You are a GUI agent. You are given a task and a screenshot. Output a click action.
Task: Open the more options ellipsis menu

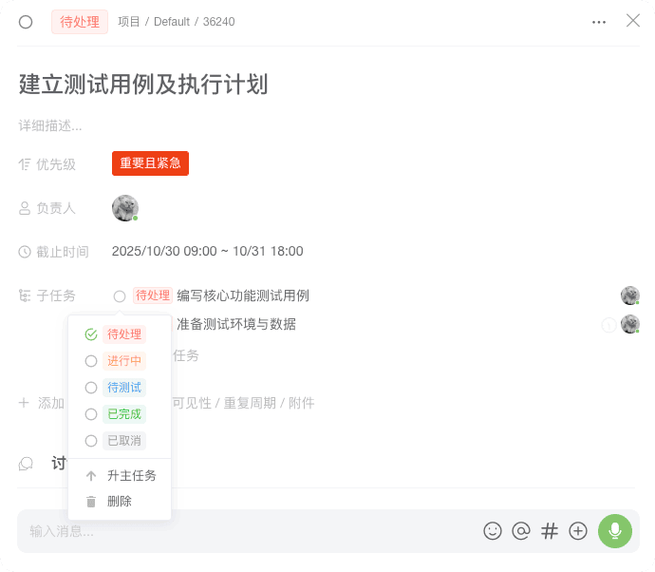pyautogui.click(x=599, y=22)
